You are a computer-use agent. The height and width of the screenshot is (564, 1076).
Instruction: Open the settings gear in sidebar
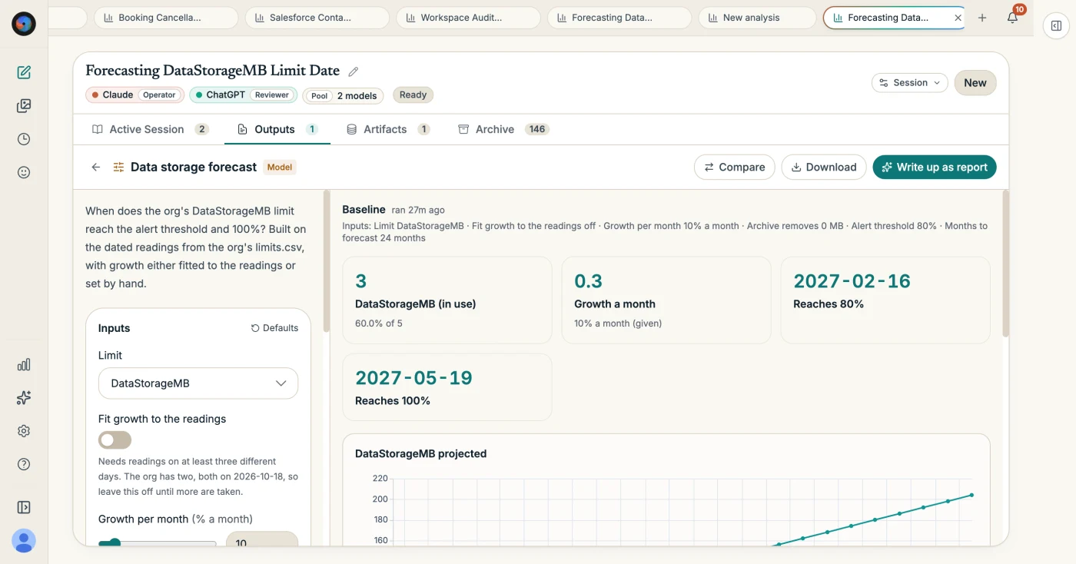click(x=24, y=431)
